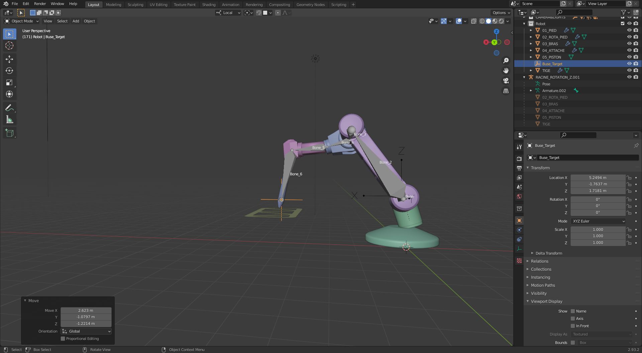Open the Object Mode dropdown
The width and height of the screenshot is (642, 353).
tap(22, 21)
